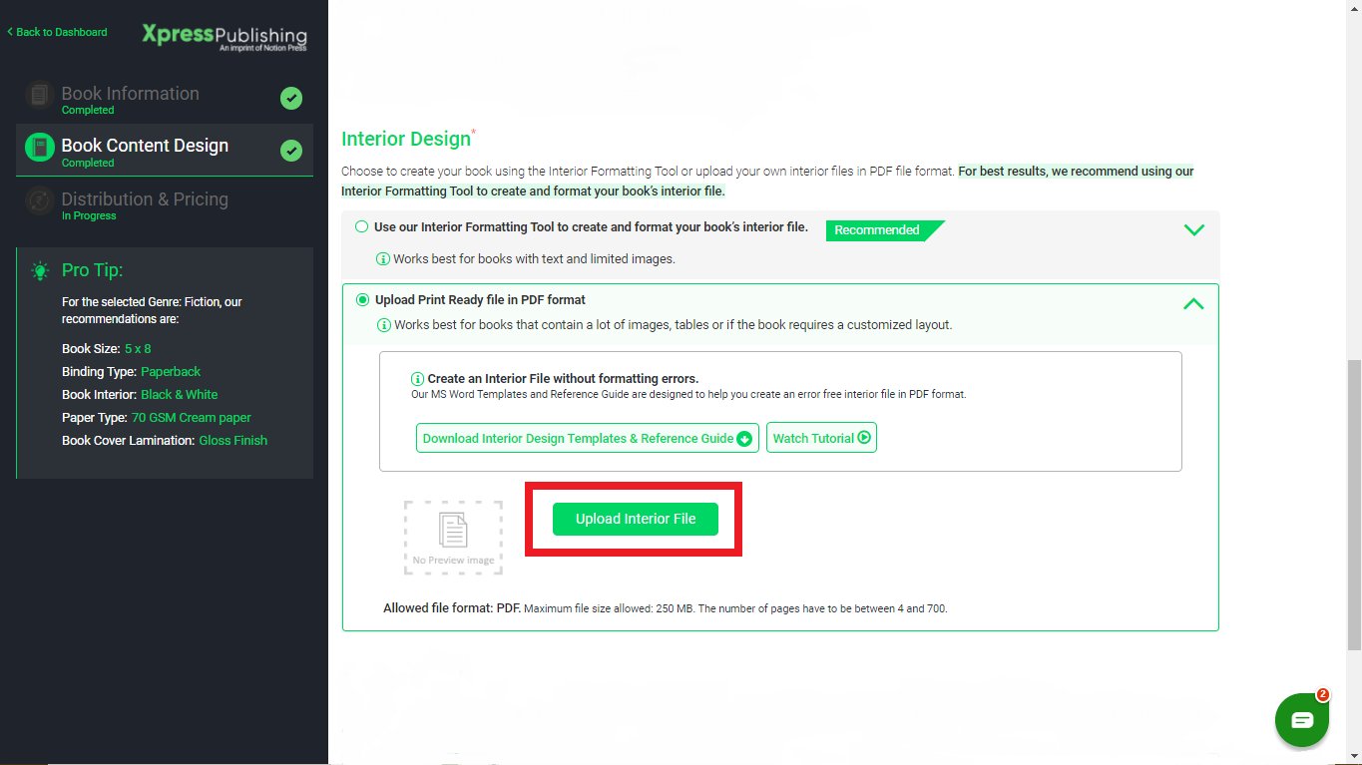
Task: Click the Pro Tip lightbulb icon
Action: point(40,270)
